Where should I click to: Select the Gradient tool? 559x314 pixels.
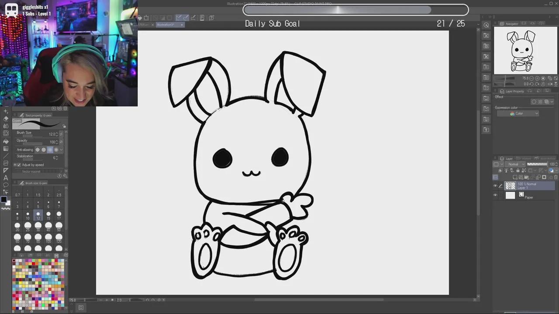click(6, 148)
